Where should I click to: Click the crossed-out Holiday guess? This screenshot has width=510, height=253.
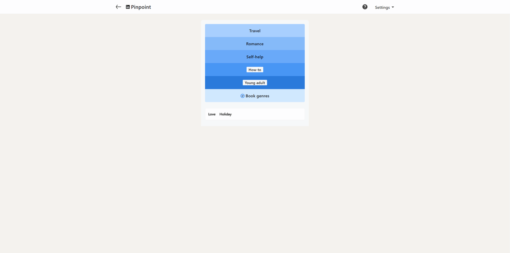(x=225, y=114)
